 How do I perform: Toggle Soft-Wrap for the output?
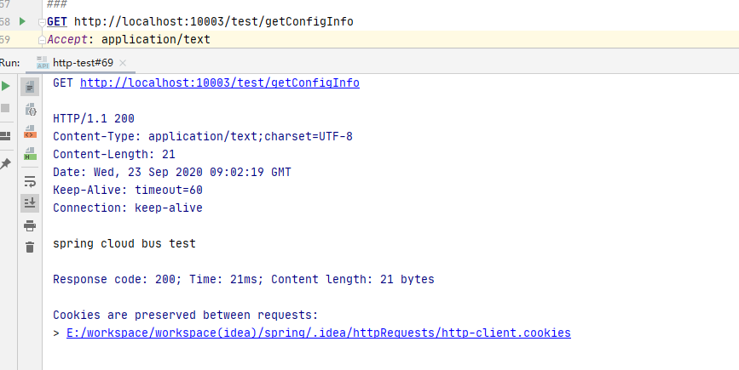tap(30, 181)
